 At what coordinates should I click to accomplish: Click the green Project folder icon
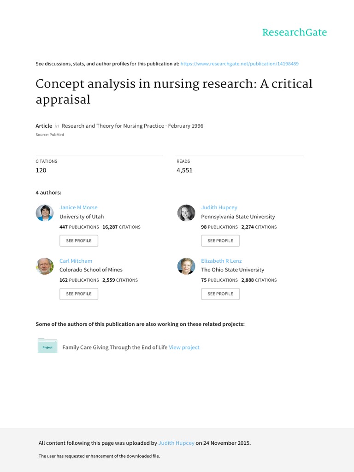47,346
